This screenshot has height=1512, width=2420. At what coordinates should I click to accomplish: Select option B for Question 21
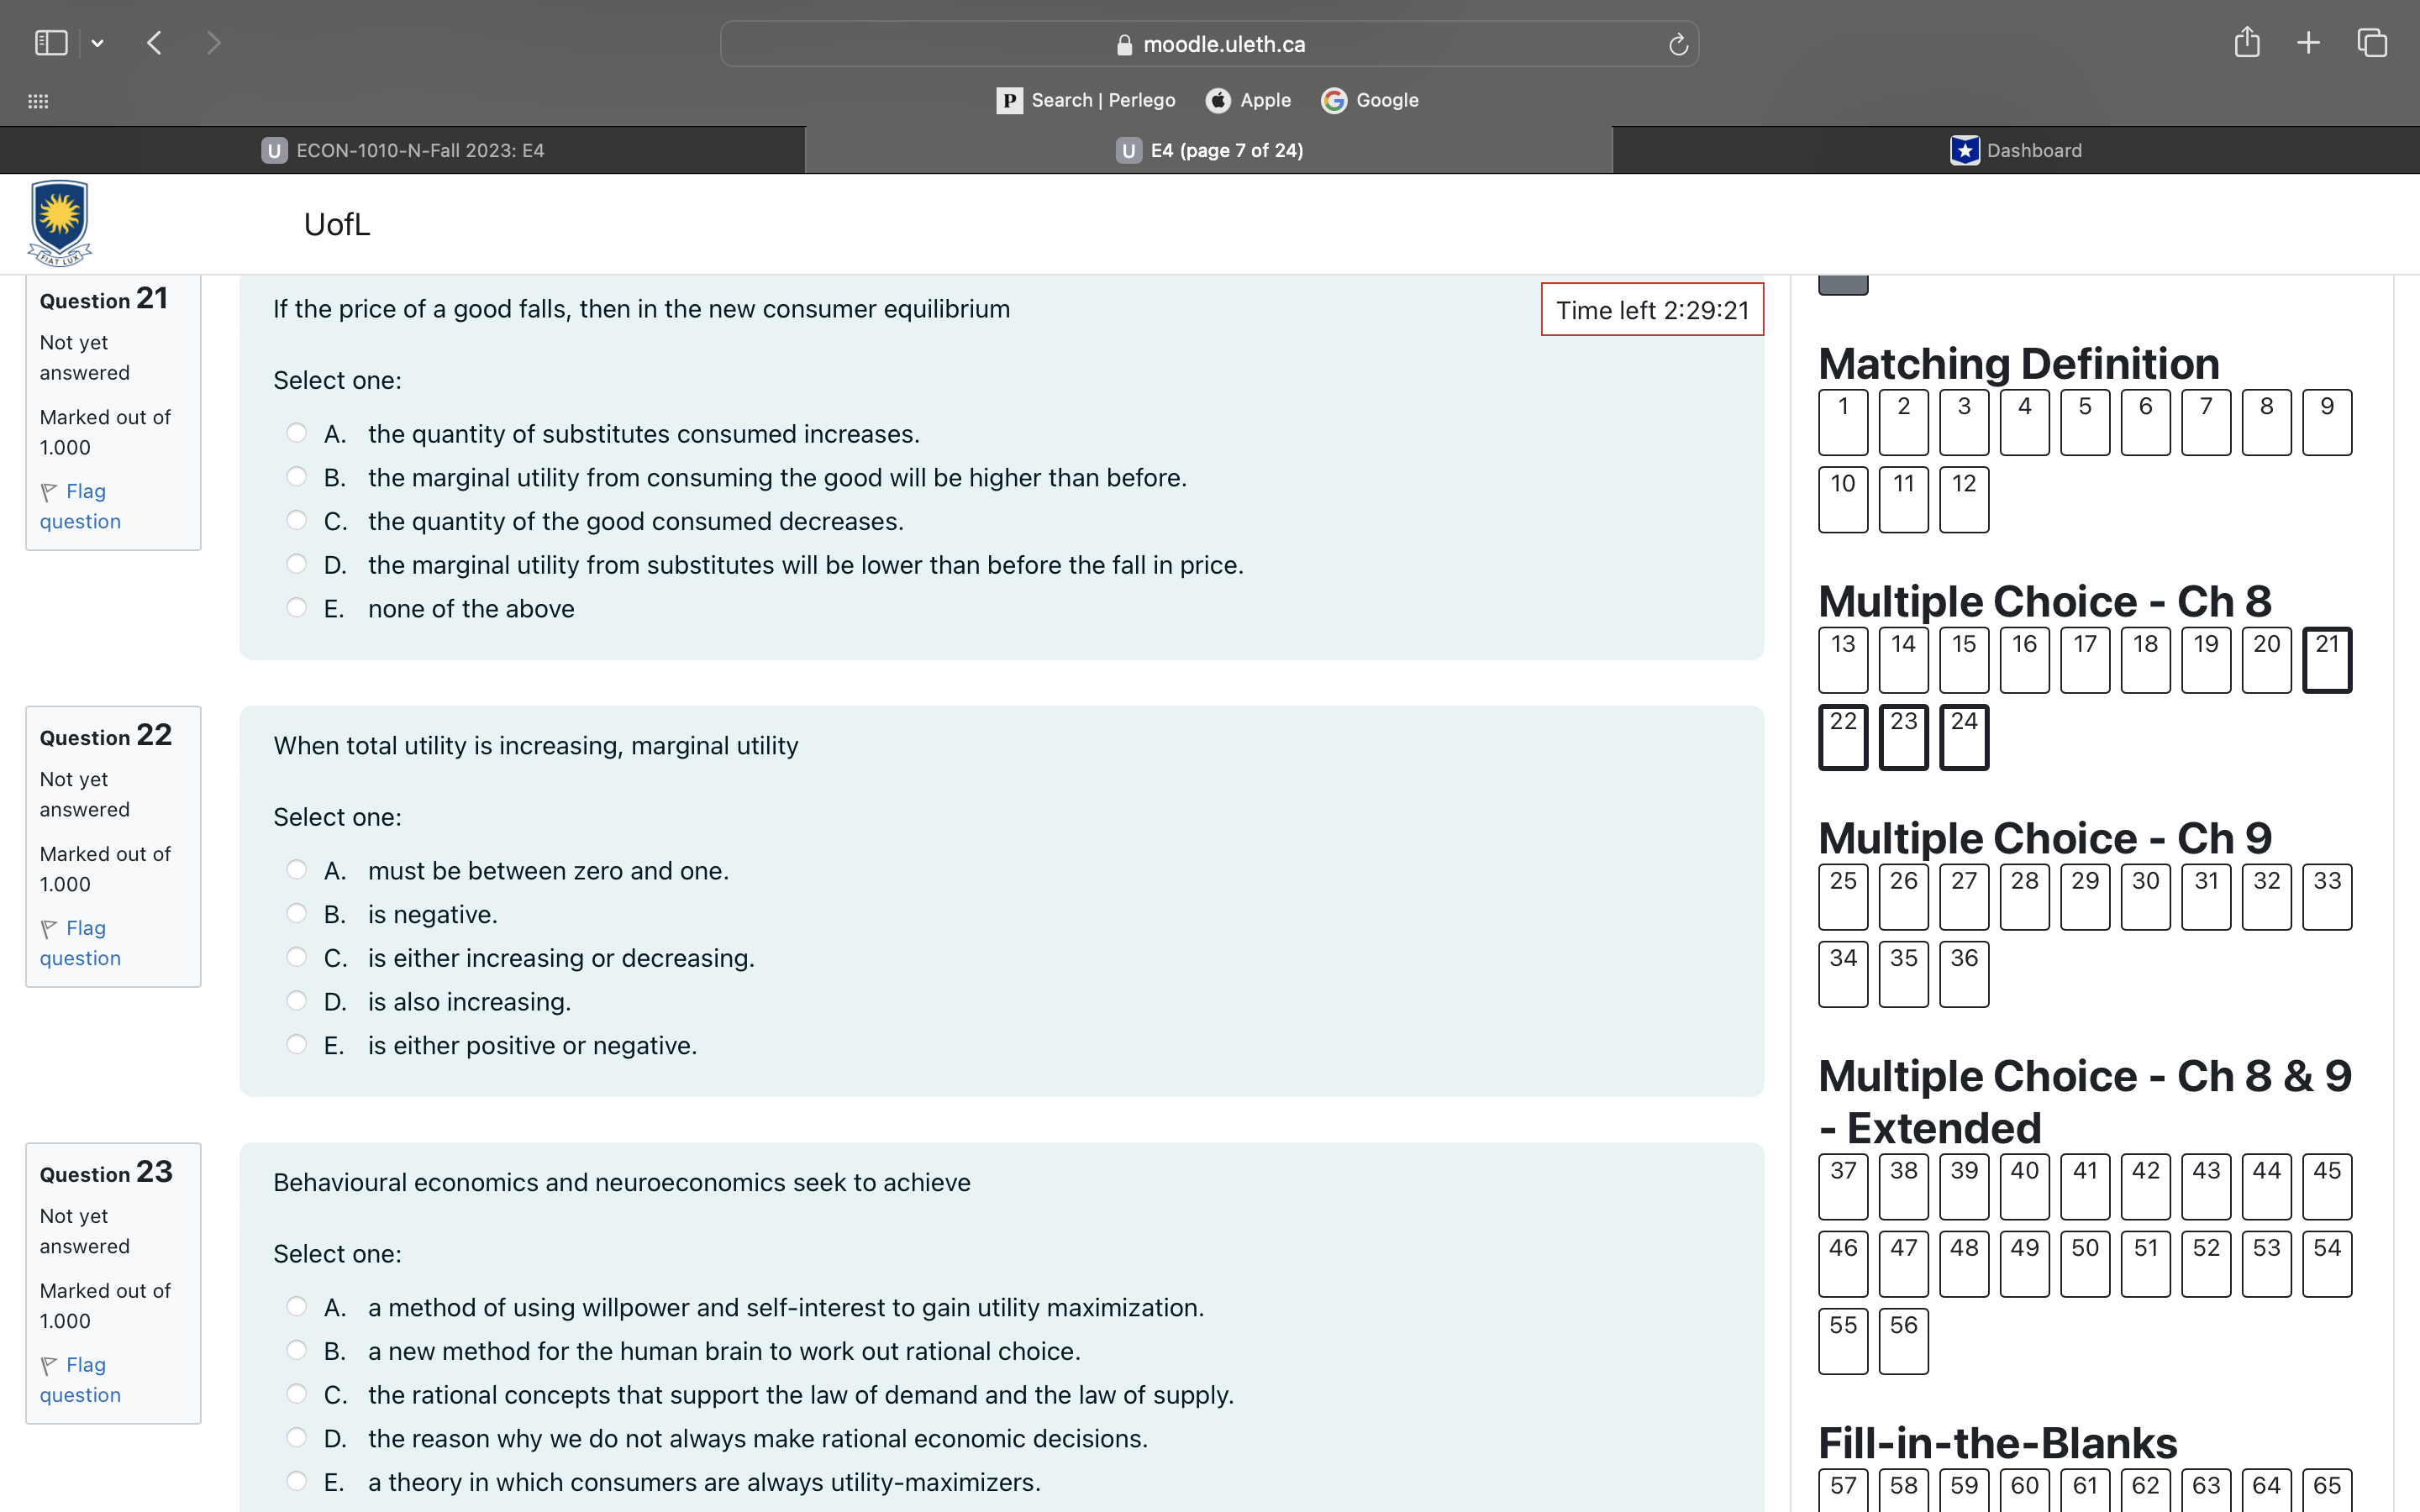point(296,477)
